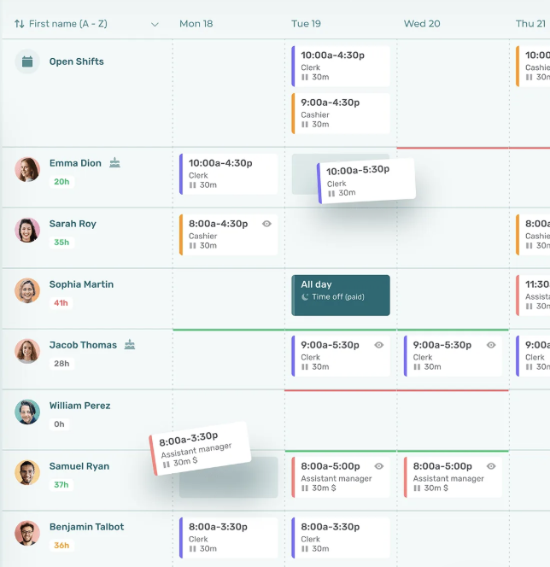Open Emma Dion's Monday 10:00a-4:30p Clerk shift
The width and height of the screenshot is (550, 567).
[229, 174]
